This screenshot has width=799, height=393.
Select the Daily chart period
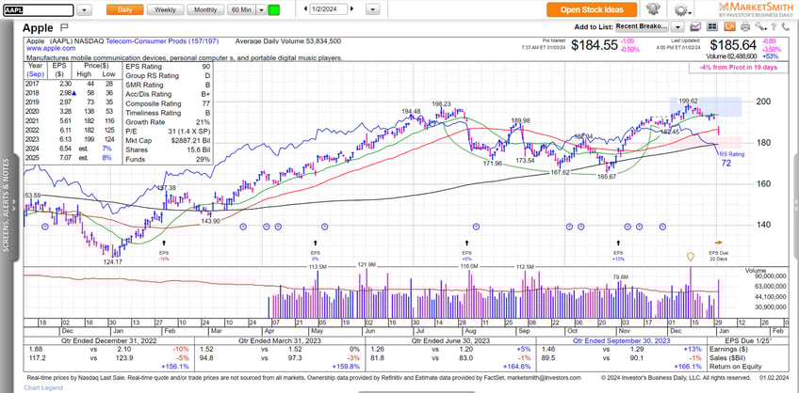click(x=124, y=9)
